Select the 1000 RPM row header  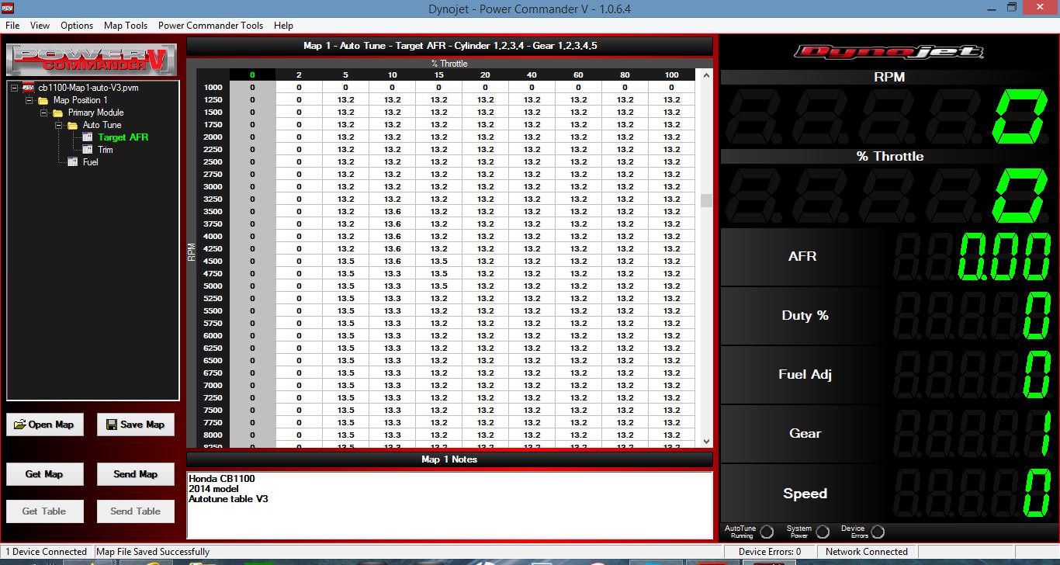point(213,88)
